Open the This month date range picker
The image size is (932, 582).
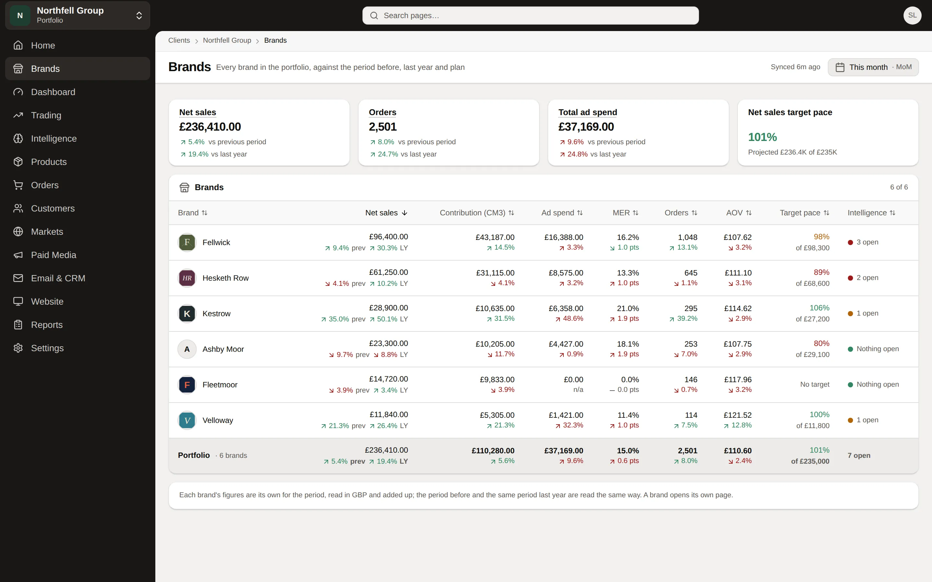[873, 67]
